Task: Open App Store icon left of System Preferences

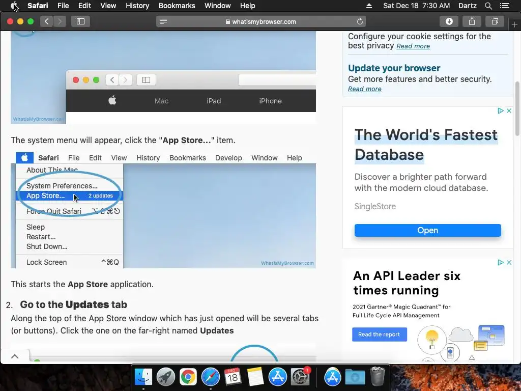Action: click(277, 377)
